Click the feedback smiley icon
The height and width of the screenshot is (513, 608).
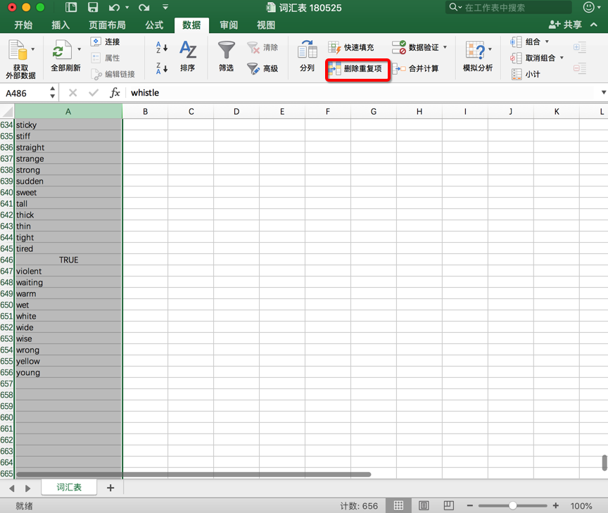(588, 7)
